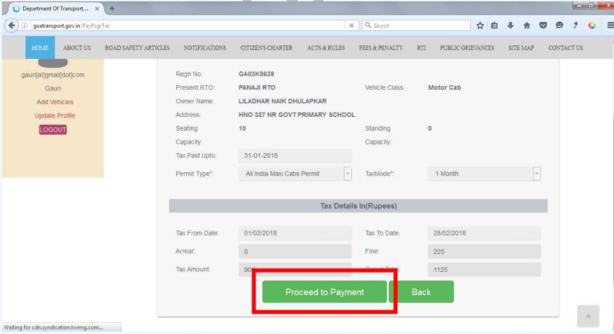Click the gauri[at]gmail[dot]com email text

pyautogui.click(x=53, y=75)
